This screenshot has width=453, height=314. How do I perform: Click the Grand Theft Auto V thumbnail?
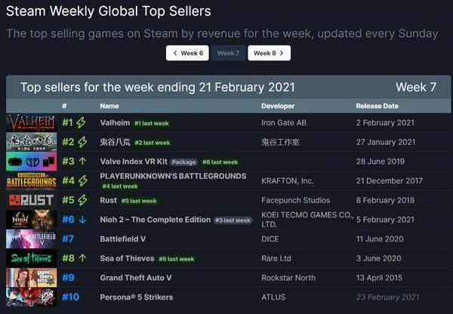pos(31,278)
